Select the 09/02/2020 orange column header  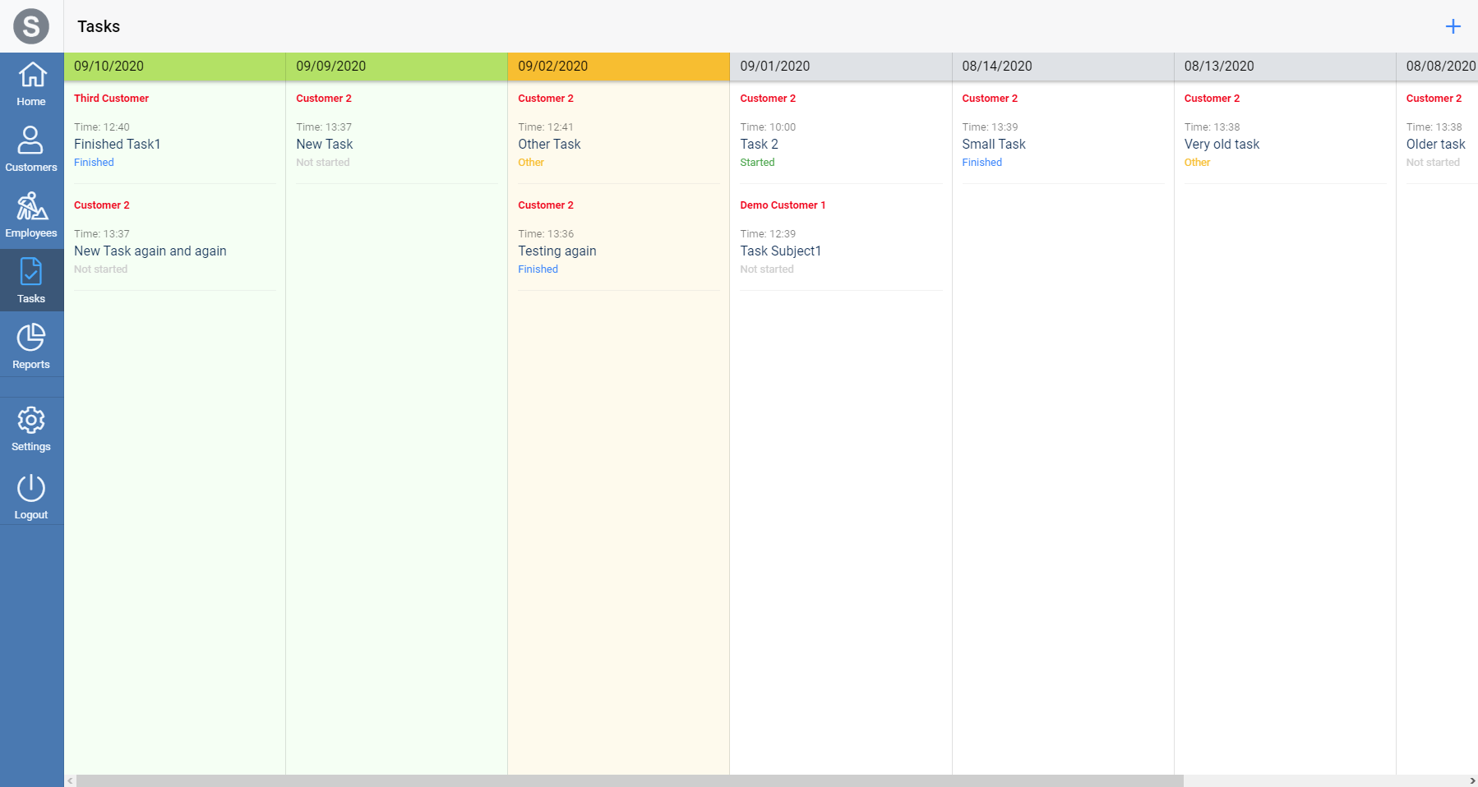(x=618, y=67)
